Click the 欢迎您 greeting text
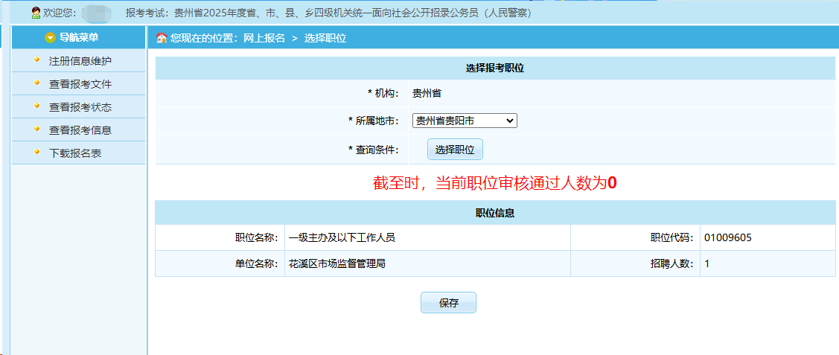This screenshot has height=355, width=839. point(60,13)
